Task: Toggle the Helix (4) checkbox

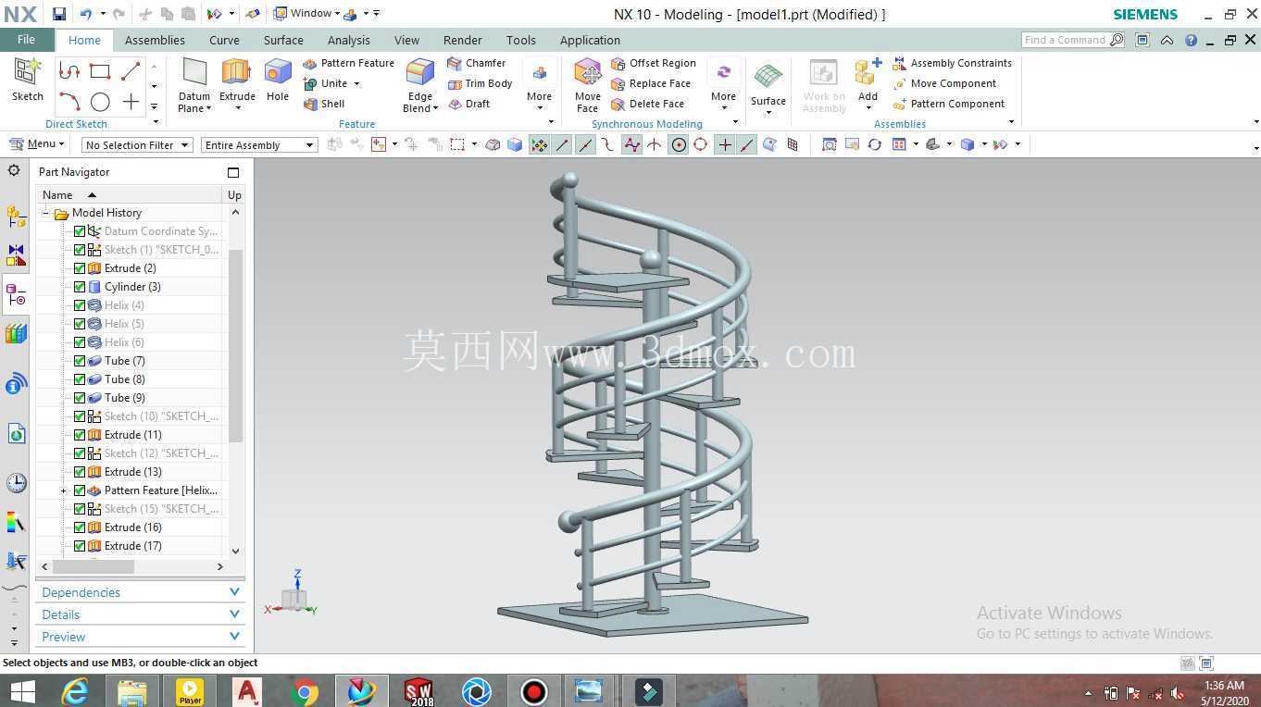Action: tap(80, 305)
